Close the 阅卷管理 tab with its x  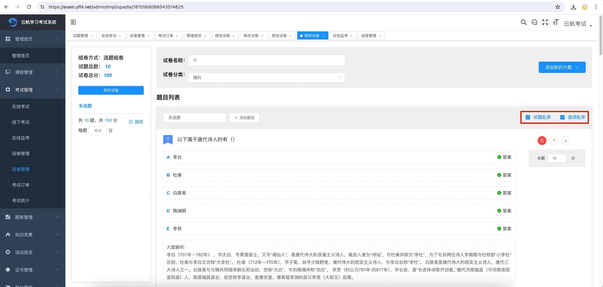pyautogui.click(x=380, y=36)
